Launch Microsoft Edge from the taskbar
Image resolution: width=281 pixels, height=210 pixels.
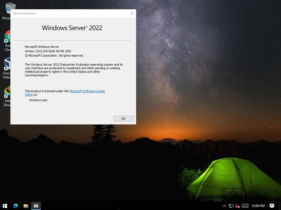coord(16,206)
